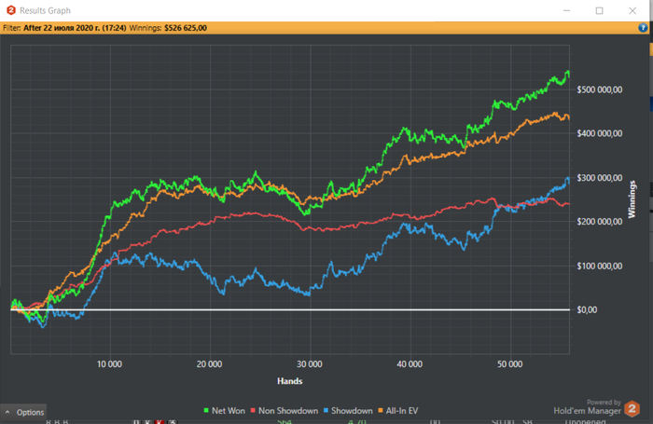
Task: Click the 20 000 hands axis label
Action: coord(210,364)
